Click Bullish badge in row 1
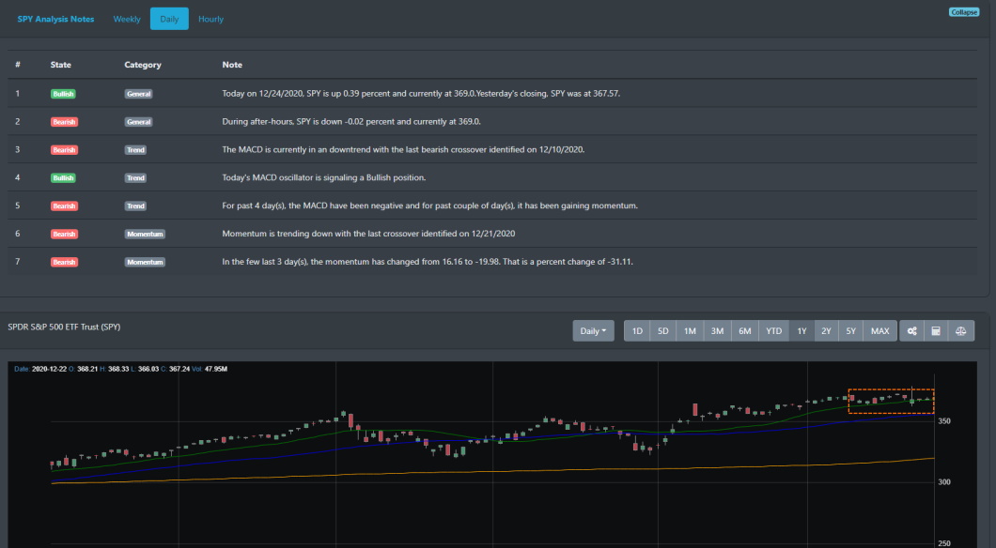996x548 pixels. pyautogui.click(x=64, y=94)
